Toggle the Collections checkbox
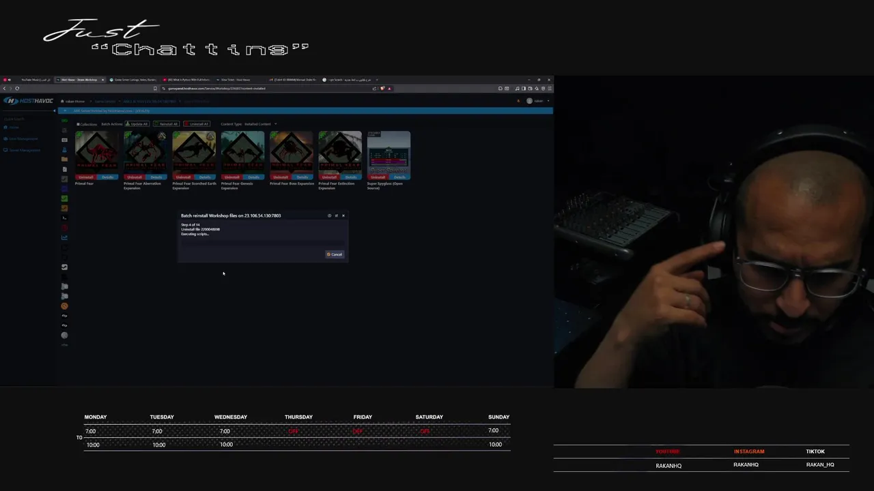Viewport: 874px width, 491px height. coord(79,124)
